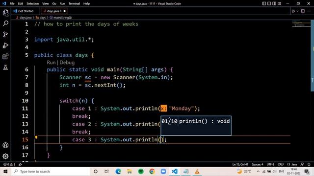Show hidden system tray icons chevron
314x176 pixels.
pyautogui.click(x=258, y=172)
